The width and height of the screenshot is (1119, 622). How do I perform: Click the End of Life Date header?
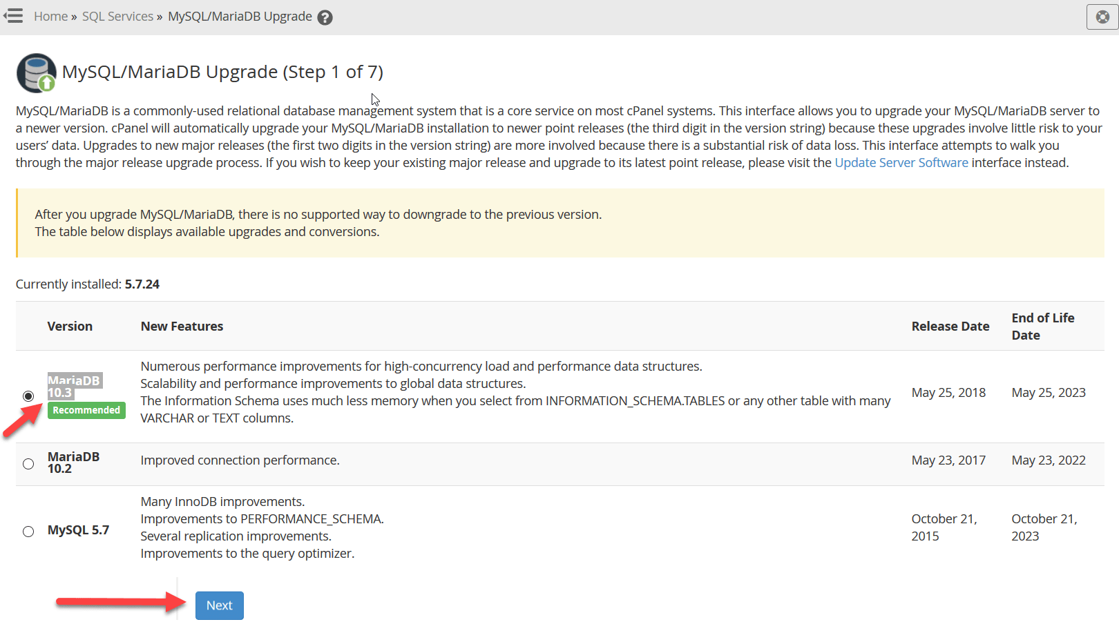click(1043, 327)
